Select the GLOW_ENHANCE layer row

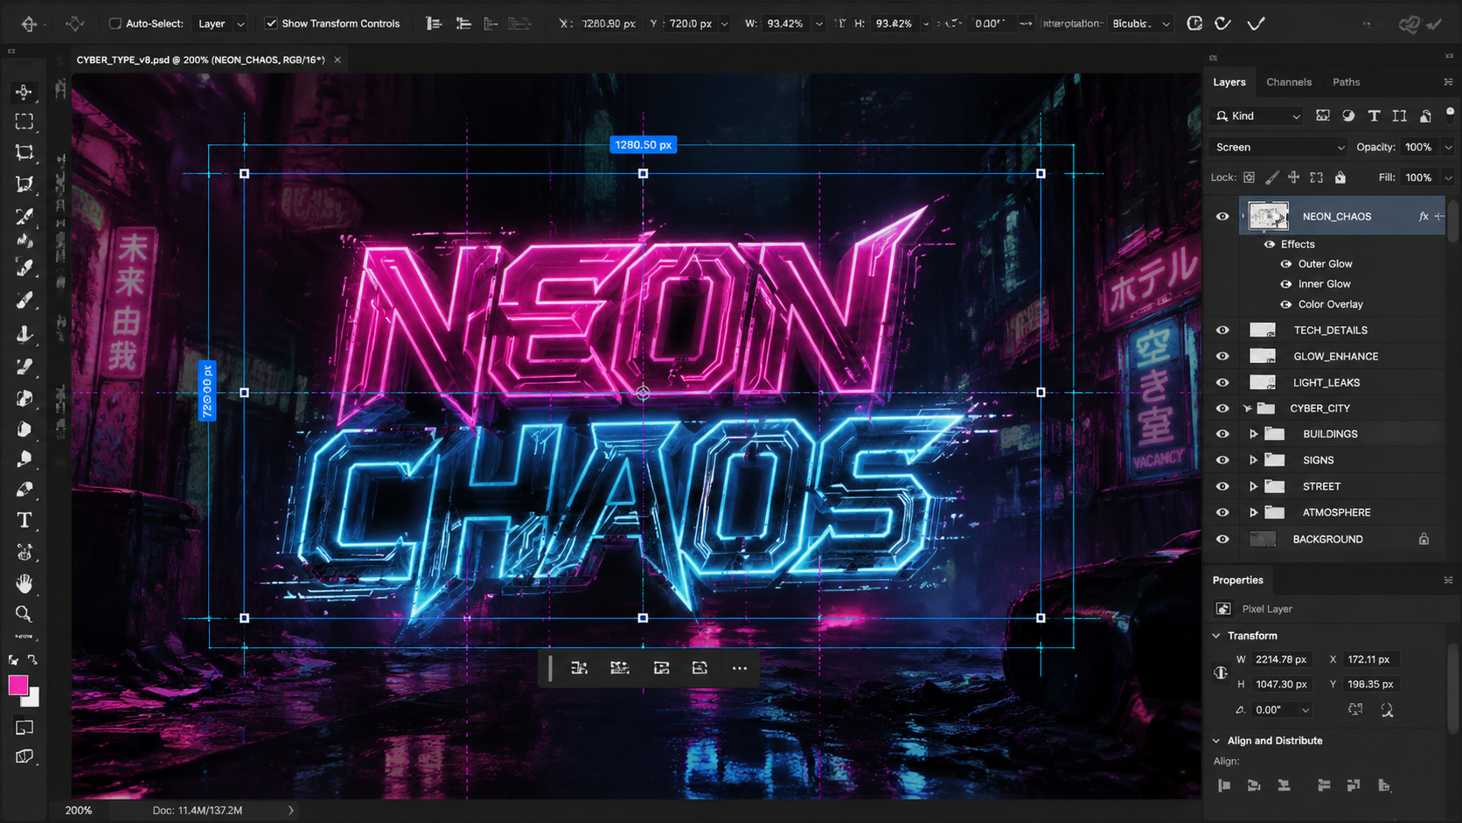1325,356
